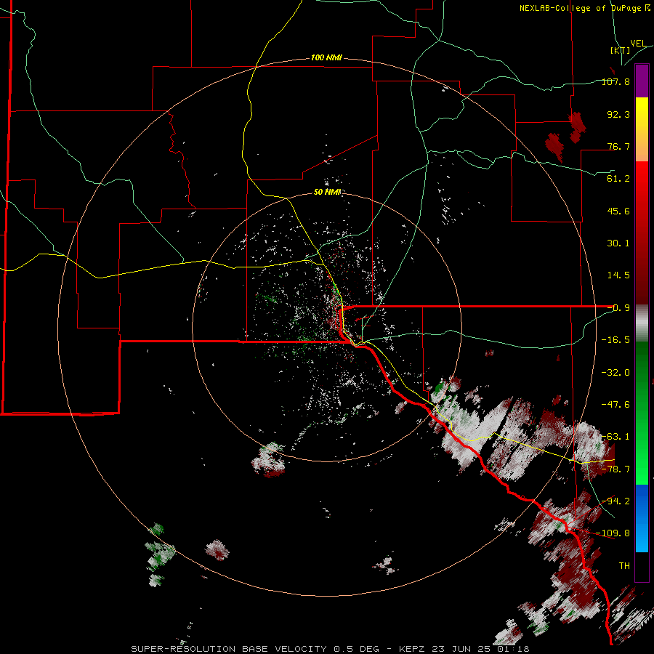Pick the yellow segment of the color bar
The image size is (654, 654).
click(642, 113)
